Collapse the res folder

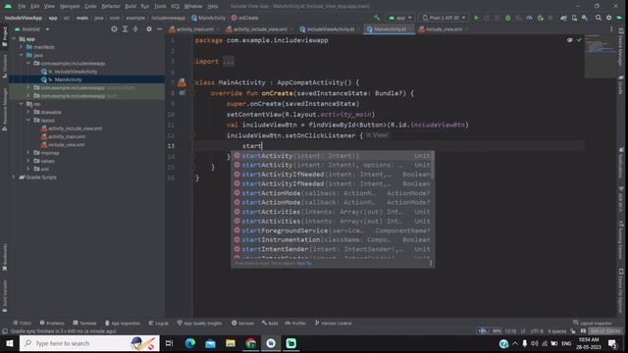click(x=22, y=104)
